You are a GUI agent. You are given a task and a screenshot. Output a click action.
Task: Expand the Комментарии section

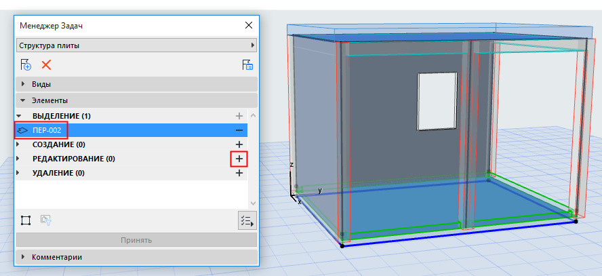coord(137,257)
